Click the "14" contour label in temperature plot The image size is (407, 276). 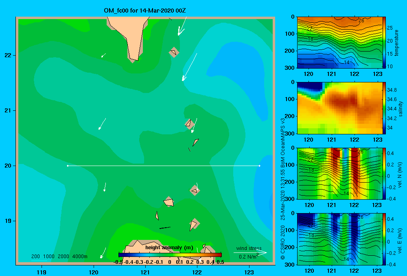click(x=346, y=63)
